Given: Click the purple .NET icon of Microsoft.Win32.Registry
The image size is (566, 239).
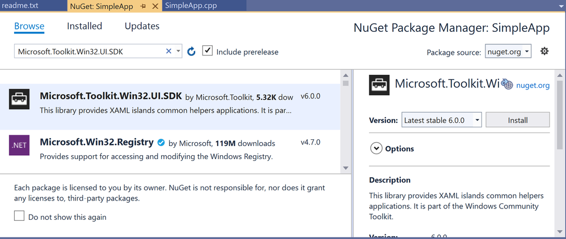Looking at the screenshot, I should pos(19,146).
